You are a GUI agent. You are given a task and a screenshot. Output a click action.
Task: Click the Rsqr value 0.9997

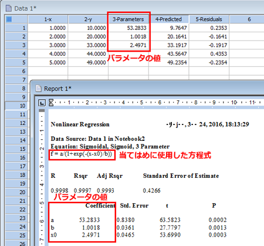pos(83,190)
